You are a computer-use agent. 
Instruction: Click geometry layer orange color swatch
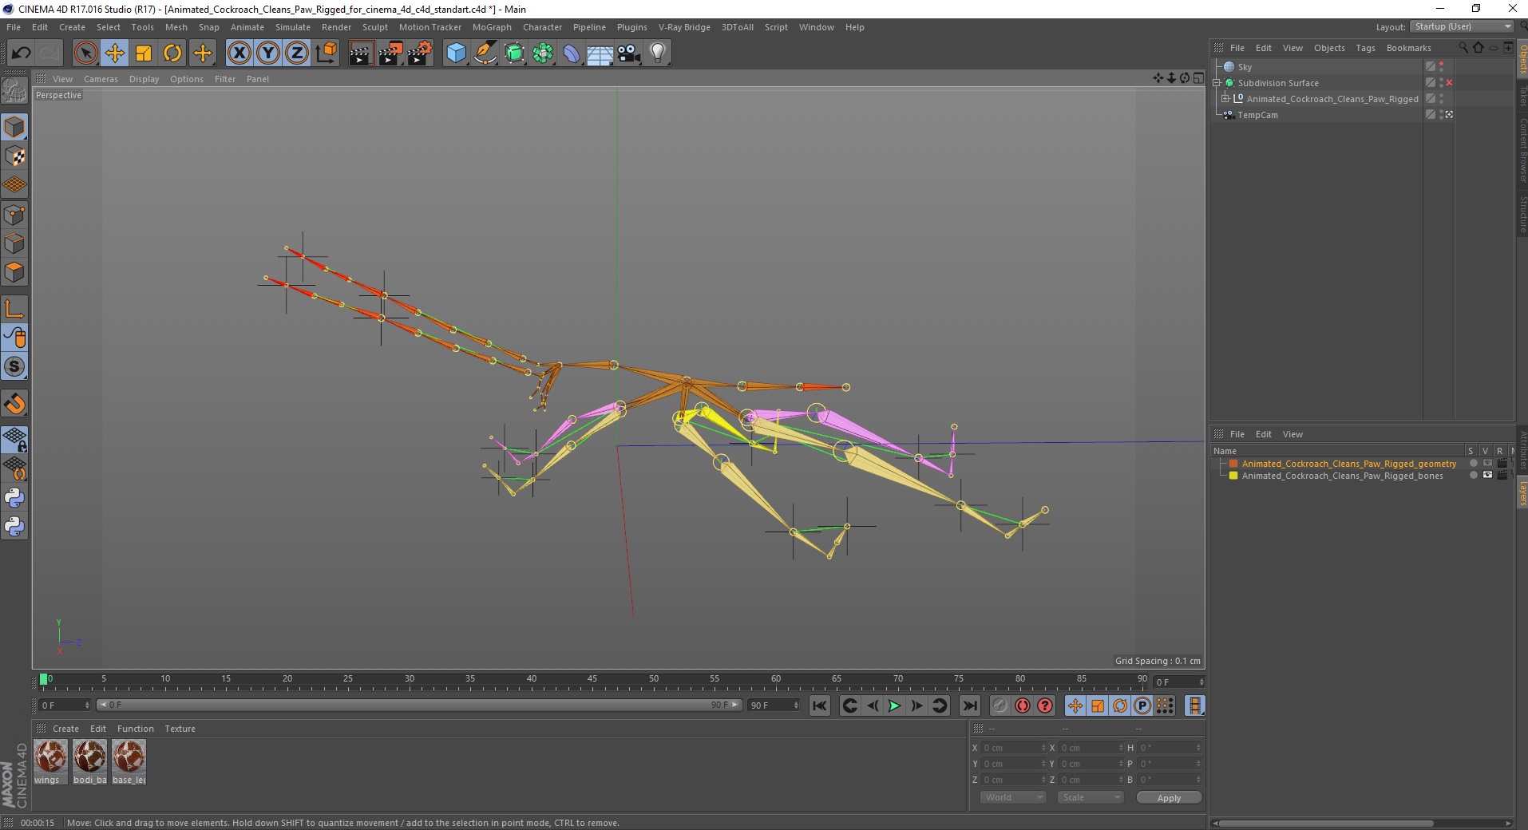(1233, 464)
